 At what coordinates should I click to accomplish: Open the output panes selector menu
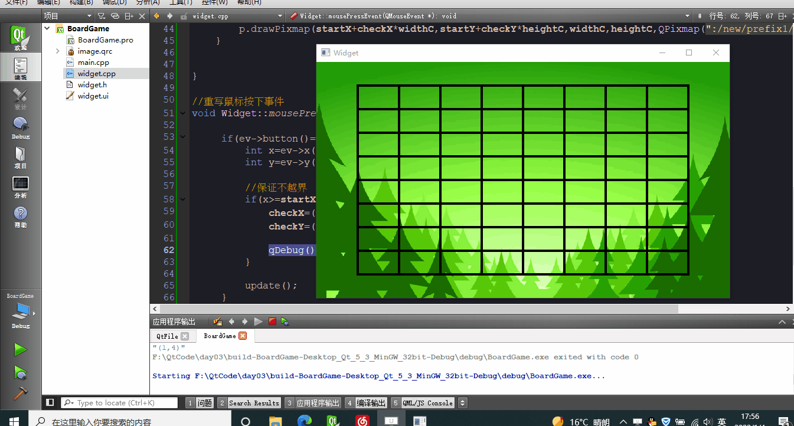click(x=463, y=403)
